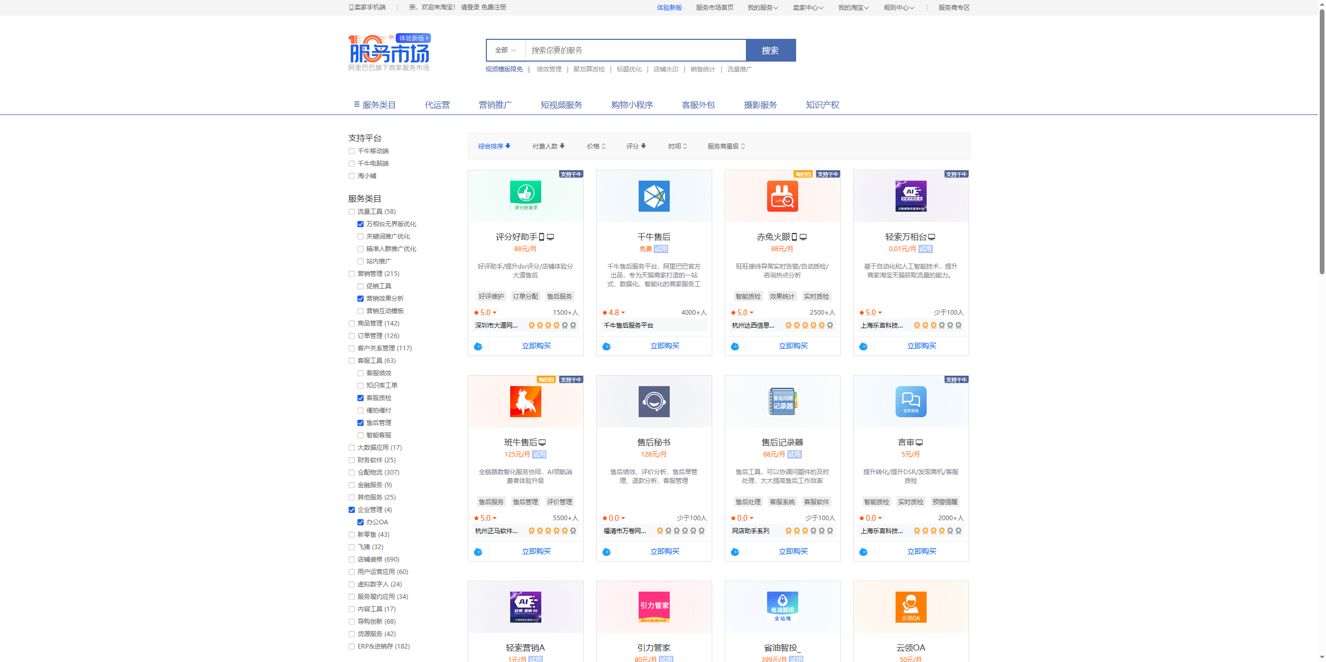Image resolution: width=1326 pixels, height=662 pixels.
Task: Click the chat icon on 售后记录器 card
Action: (x=735, y=552)
